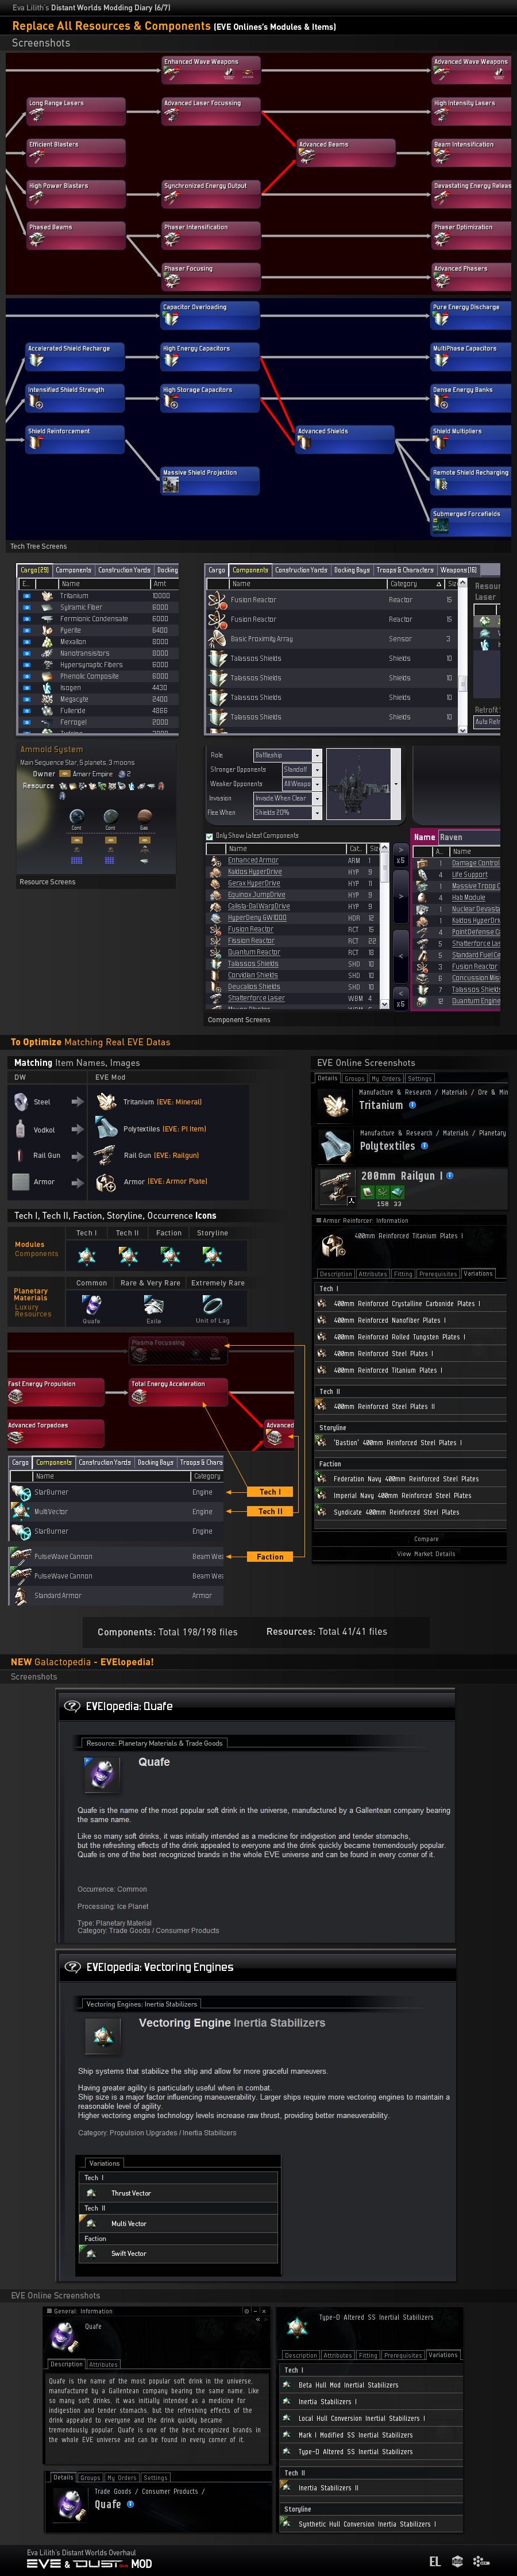Click the Advanced Shields node icon
This screenshot has width=517, height=2576.
305,444
